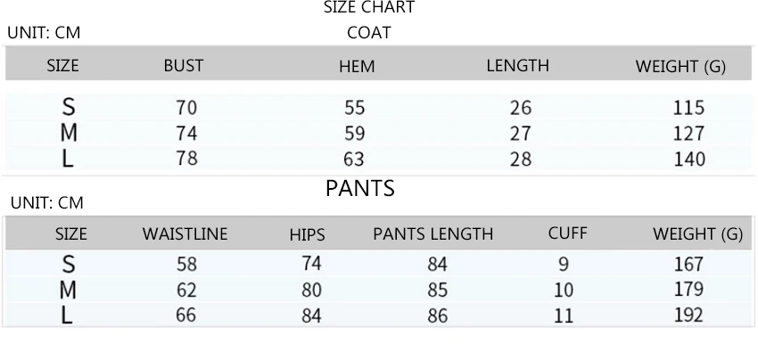Select the pants size L row label
Image resolution: width=758 pixels, height=360 pixels.
point(68,315)
